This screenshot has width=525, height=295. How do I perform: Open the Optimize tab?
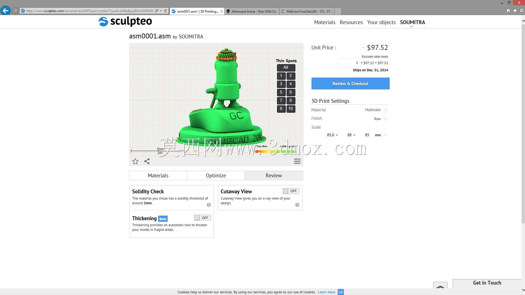pyautogui.click(x=216, y=175)
